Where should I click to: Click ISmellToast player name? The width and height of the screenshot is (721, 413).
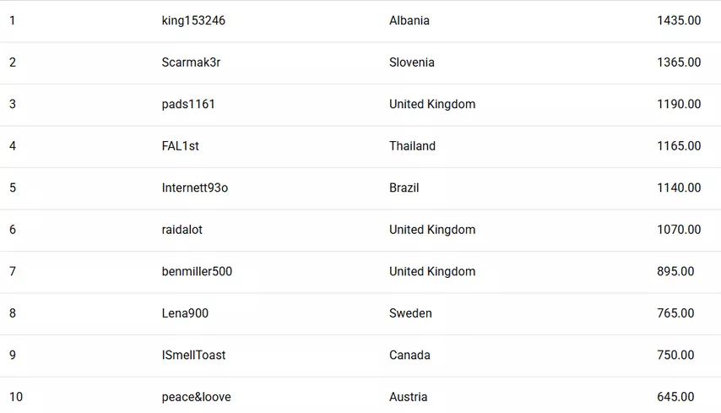193,355
